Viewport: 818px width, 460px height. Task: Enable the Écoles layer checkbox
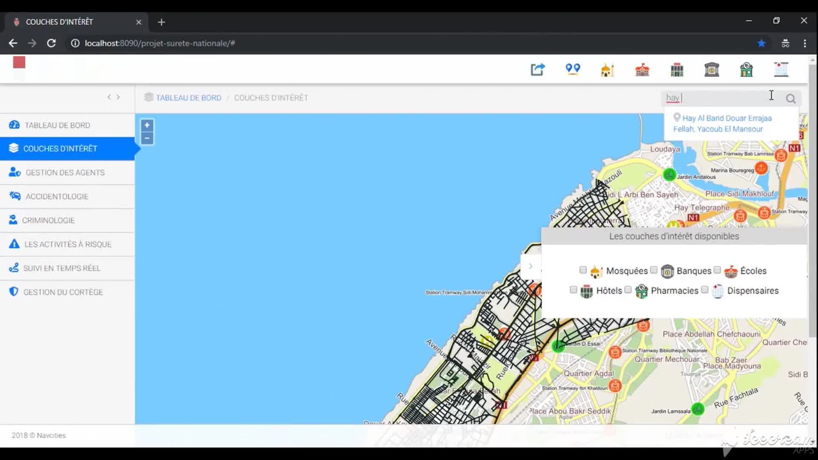point(717,270)
